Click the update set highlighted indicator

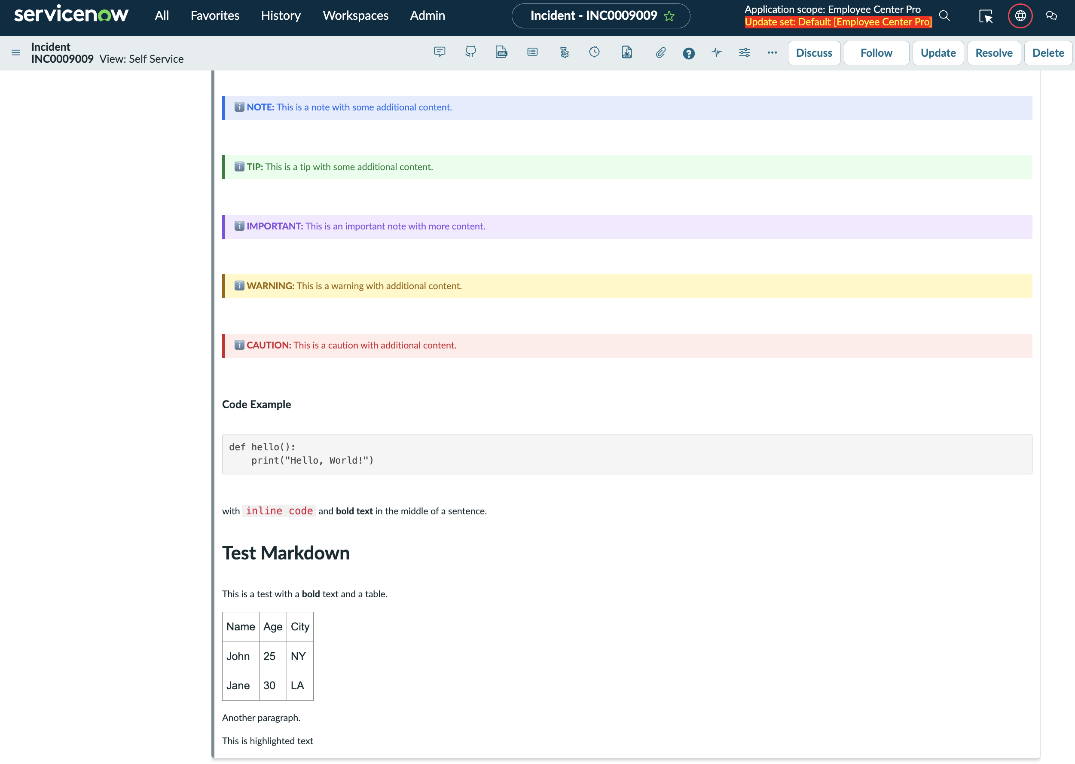coord(838,21)
